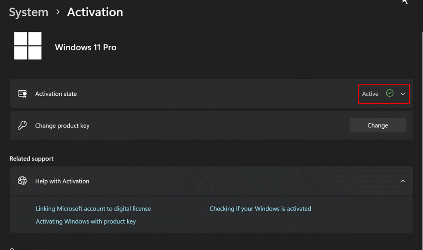Click the Help with Activation label
The image size is (423, 250).
62,181
